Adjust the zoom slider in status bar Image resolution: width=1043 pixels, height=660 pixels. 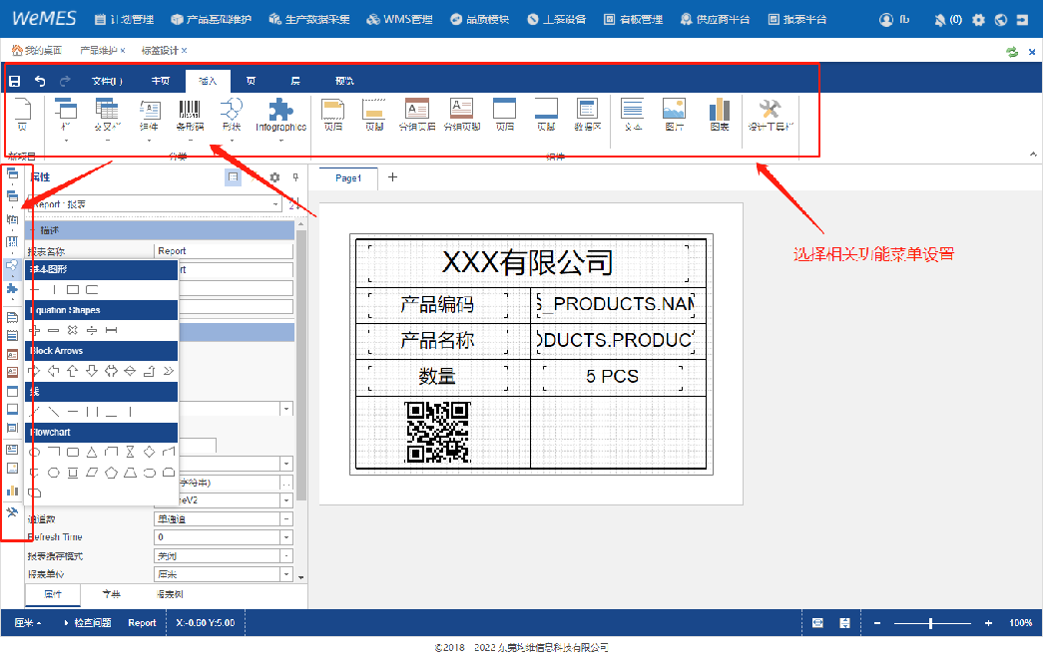[930, 623]
